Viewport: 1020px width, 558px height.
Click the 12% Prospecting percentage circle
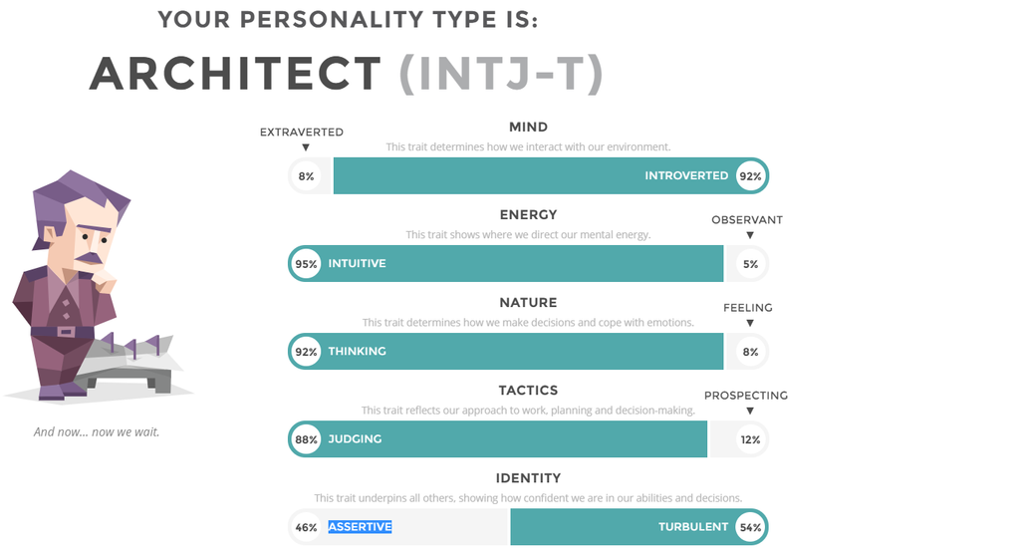[x=750, y=439]
